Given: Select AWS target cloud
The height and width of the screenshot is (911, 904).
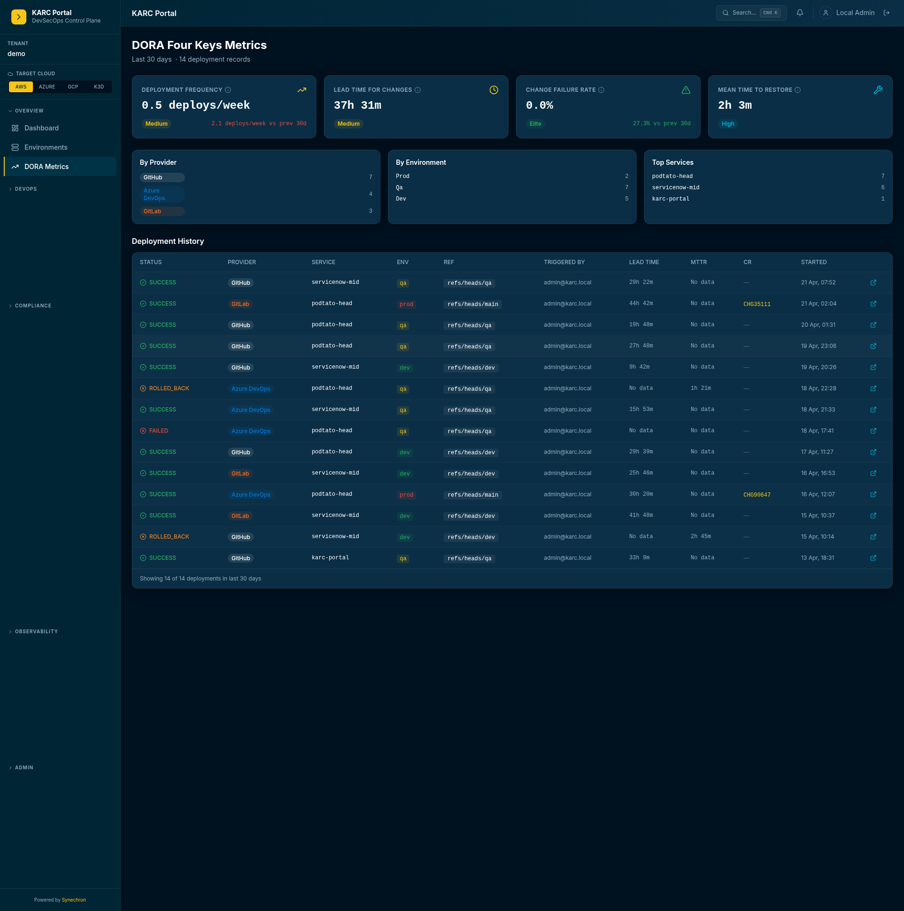Looking at the screenshot, I should point(21,87).
